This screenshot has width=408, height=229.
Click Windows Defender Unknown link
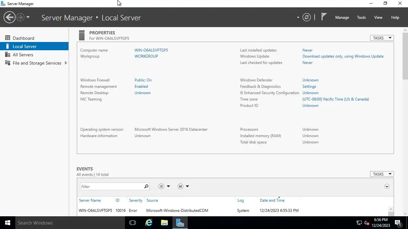[310, 80]
